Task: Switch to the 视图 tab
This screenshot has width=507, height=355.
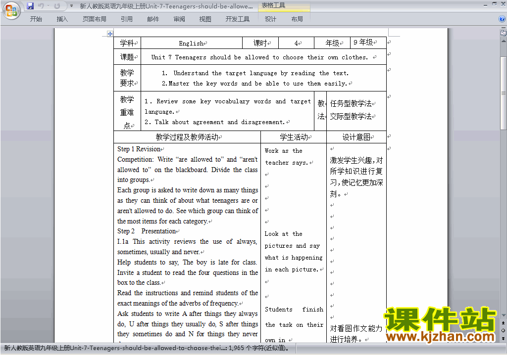Action: pos(205,19)
